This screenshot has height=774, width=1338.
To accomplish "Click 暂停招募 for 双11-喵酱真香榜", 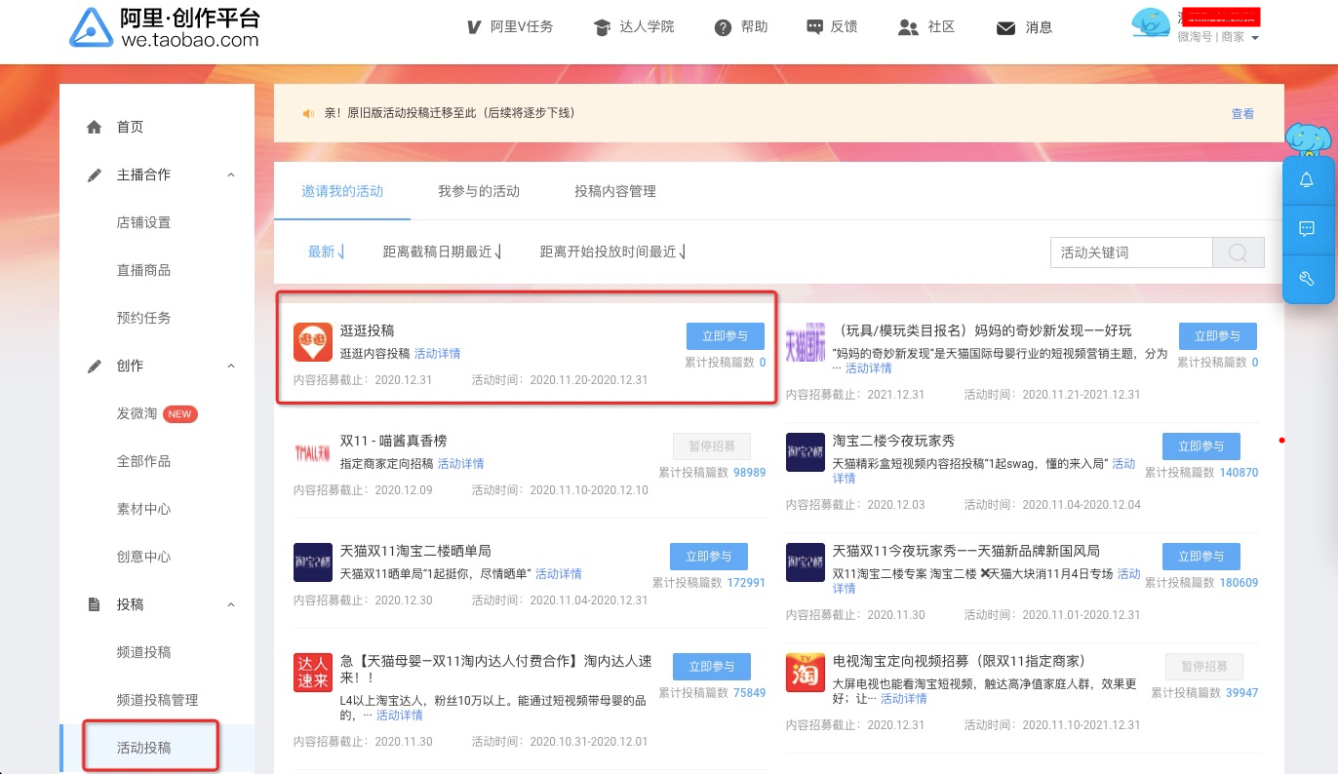I will click(712, 446).
